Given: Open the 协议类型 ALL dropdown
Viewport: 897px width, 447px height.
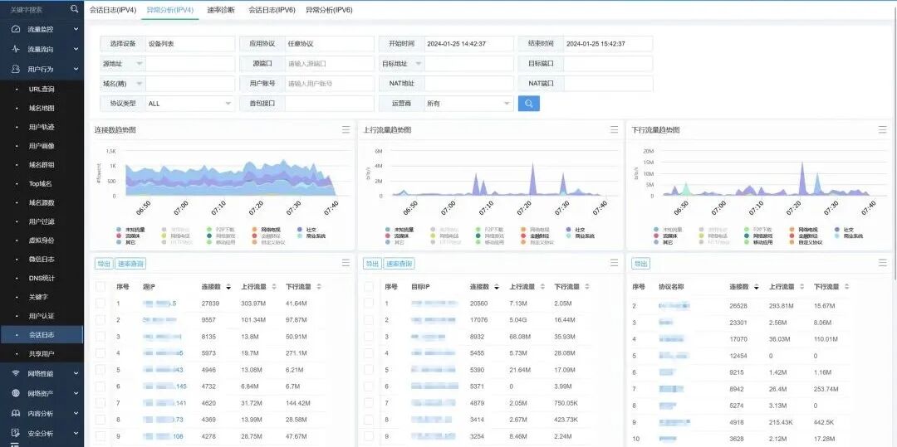Looking at the screenshot, I should (x=189, y=104).
